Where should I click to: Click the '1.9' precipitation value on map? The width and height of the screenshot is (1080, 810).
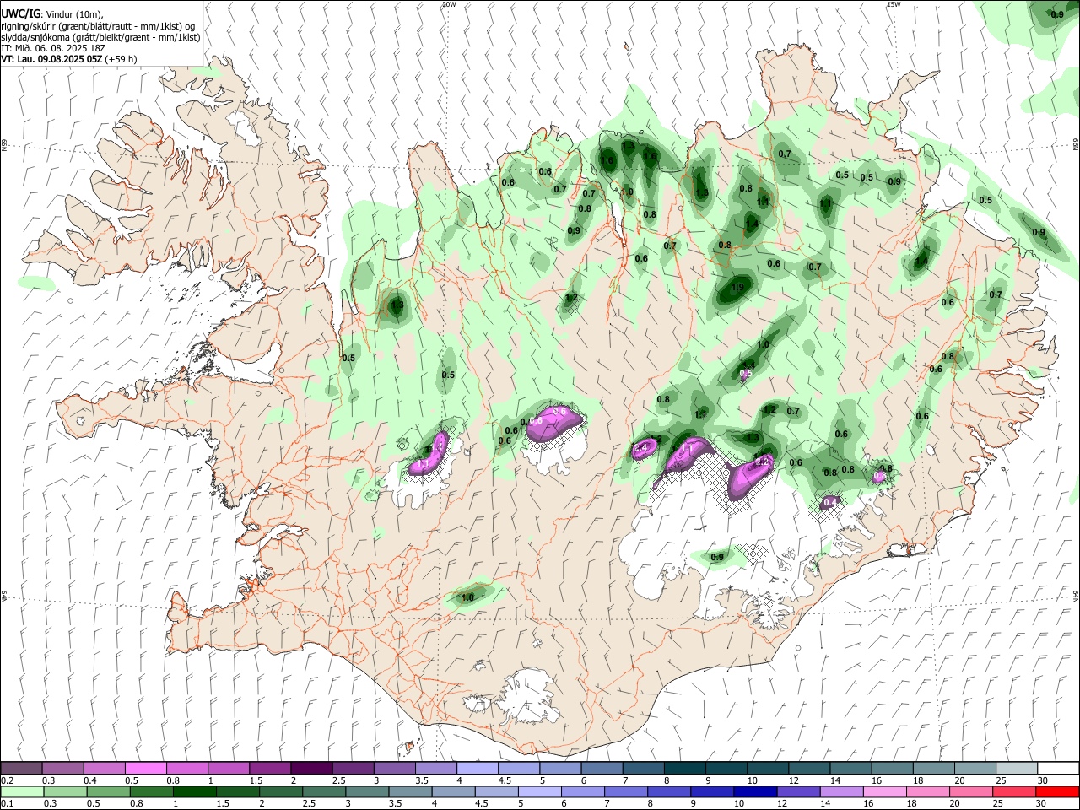(737, 288)
